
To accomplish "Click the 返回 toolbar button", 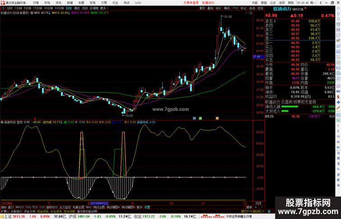I will [x=260, y=8].
